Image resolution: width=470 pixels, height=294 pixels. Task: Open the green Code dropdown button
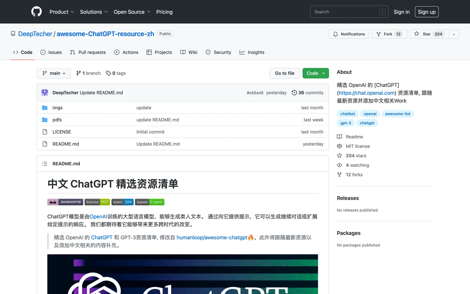[316, 73]
